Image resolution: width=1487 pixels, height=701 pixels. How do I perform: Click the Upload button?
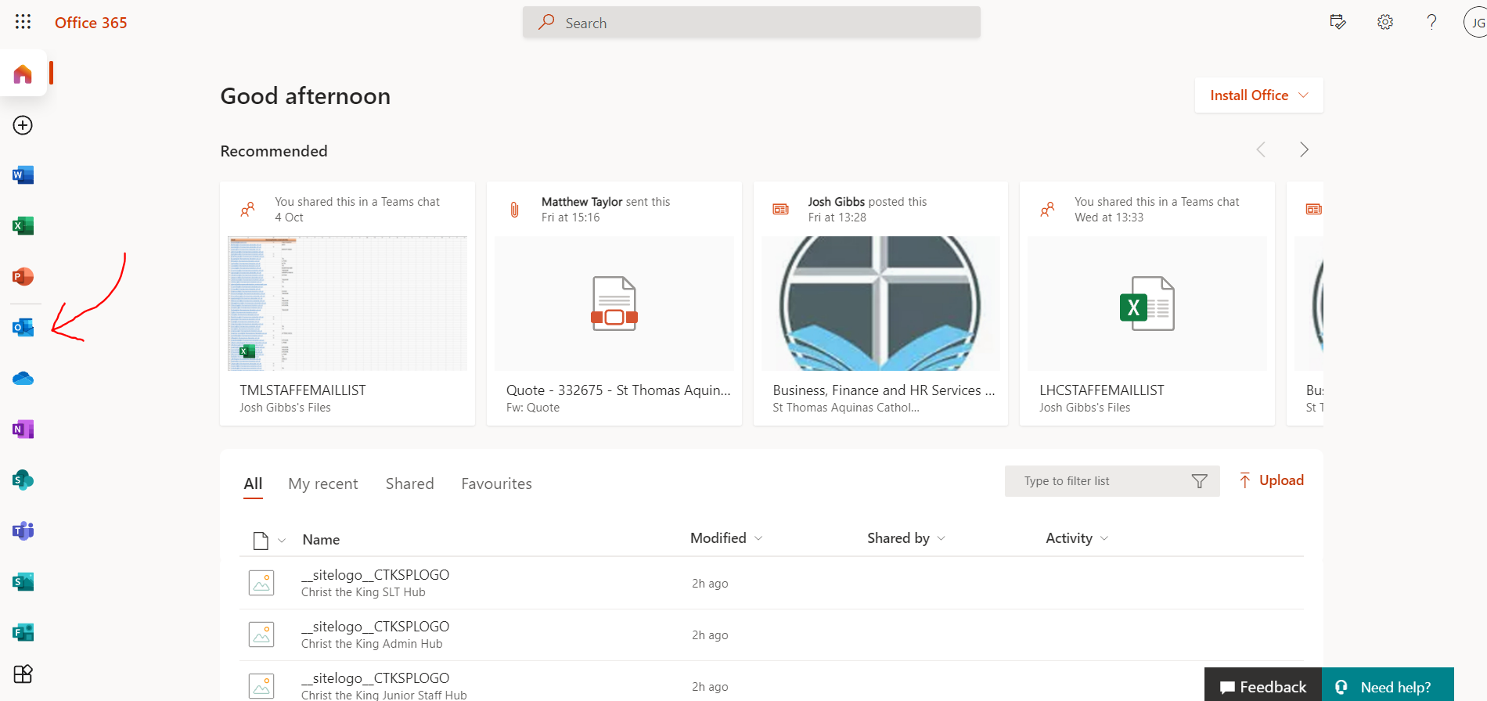1271,480
